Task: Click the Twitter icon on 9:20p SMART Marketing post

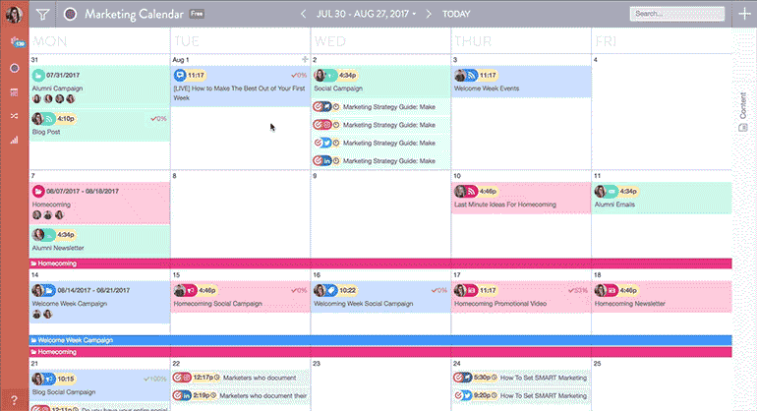Action: point(467,395)
